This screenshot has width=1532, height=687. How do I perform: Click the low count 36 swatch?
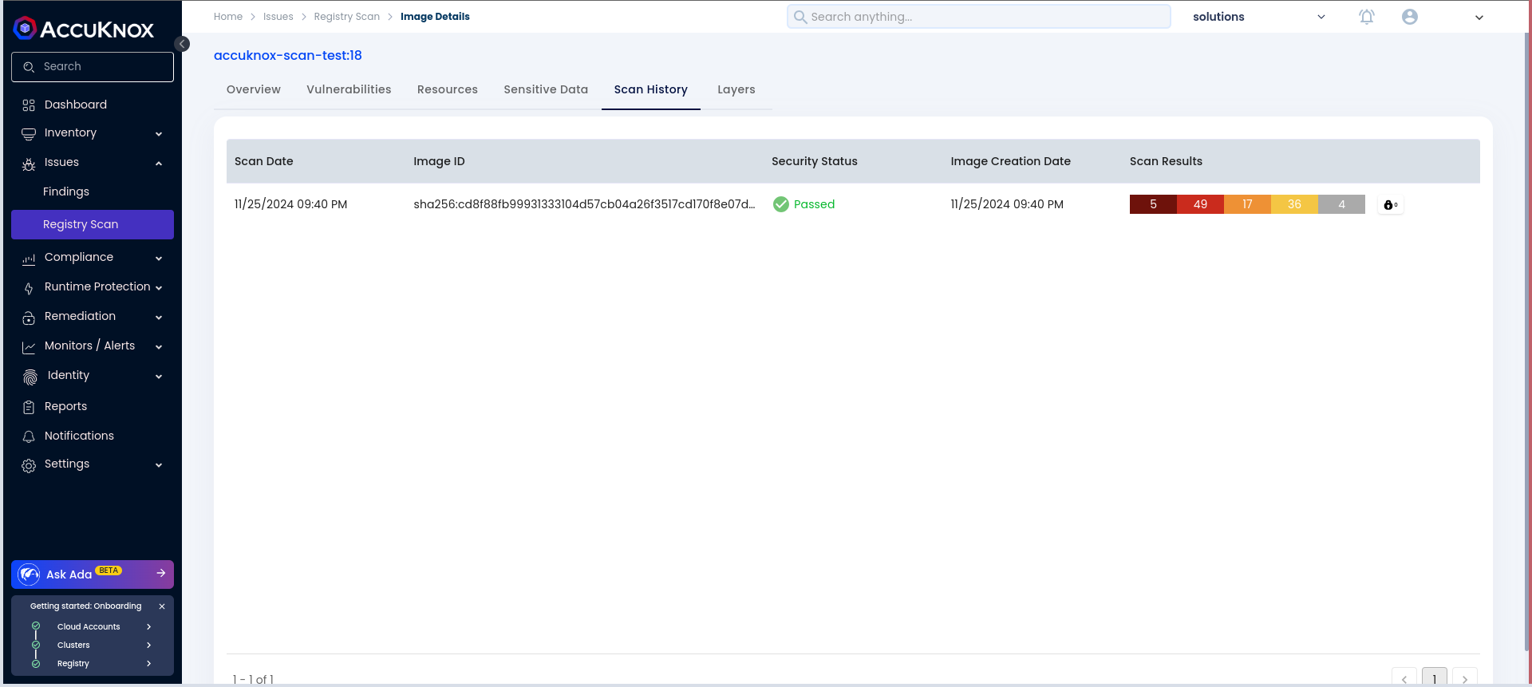tap(1294, 205)
